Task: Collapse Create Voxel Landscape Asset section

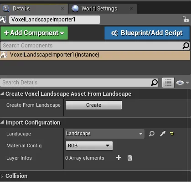Action: pos(2,94)
